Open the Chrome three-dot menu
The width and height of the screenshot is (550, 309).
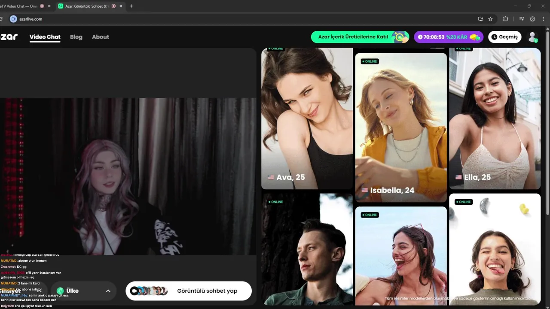tap(544, 19)
